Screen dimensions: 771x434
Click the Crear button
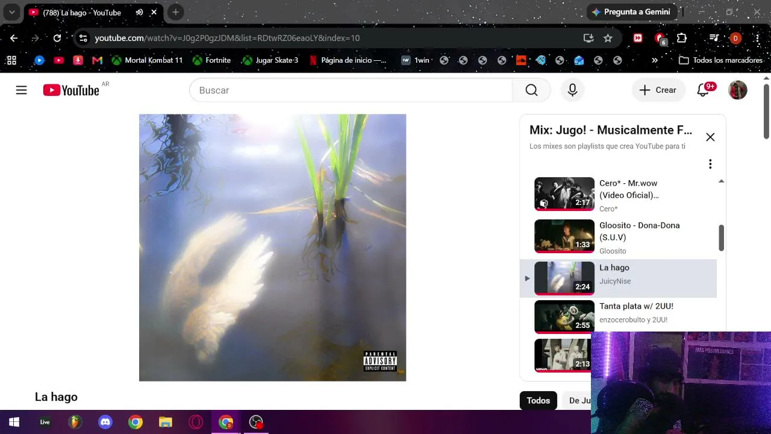click(x=658, y=90)
